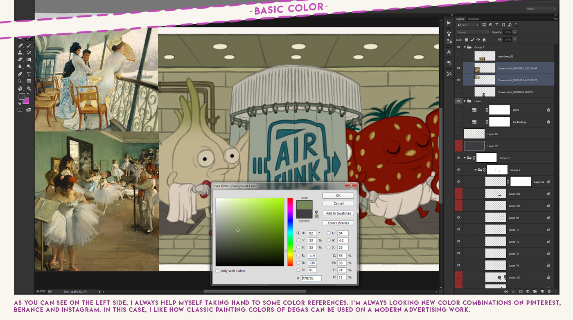Click the Link Layers icon

click(x=506, y=291)
